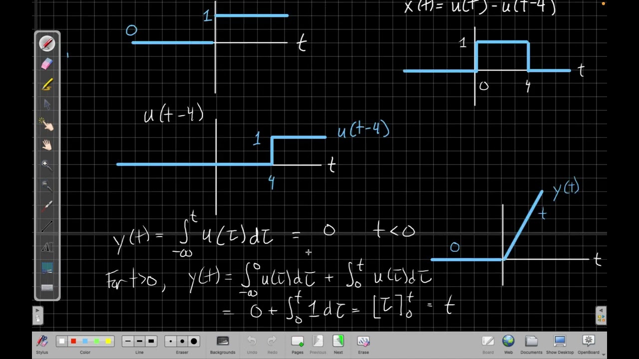Screen dimensions: 639x359
Task: Pick the white pen color
Action: pyautogui.click(x=62, y=341)
